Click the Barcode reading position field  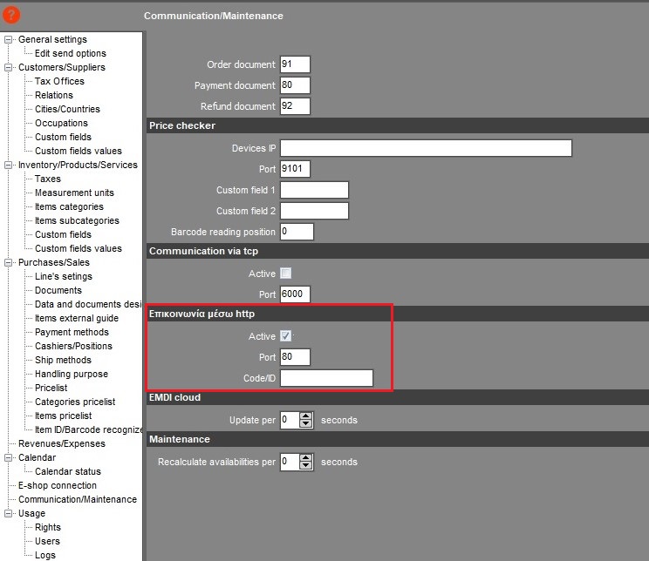click(297, 232)
